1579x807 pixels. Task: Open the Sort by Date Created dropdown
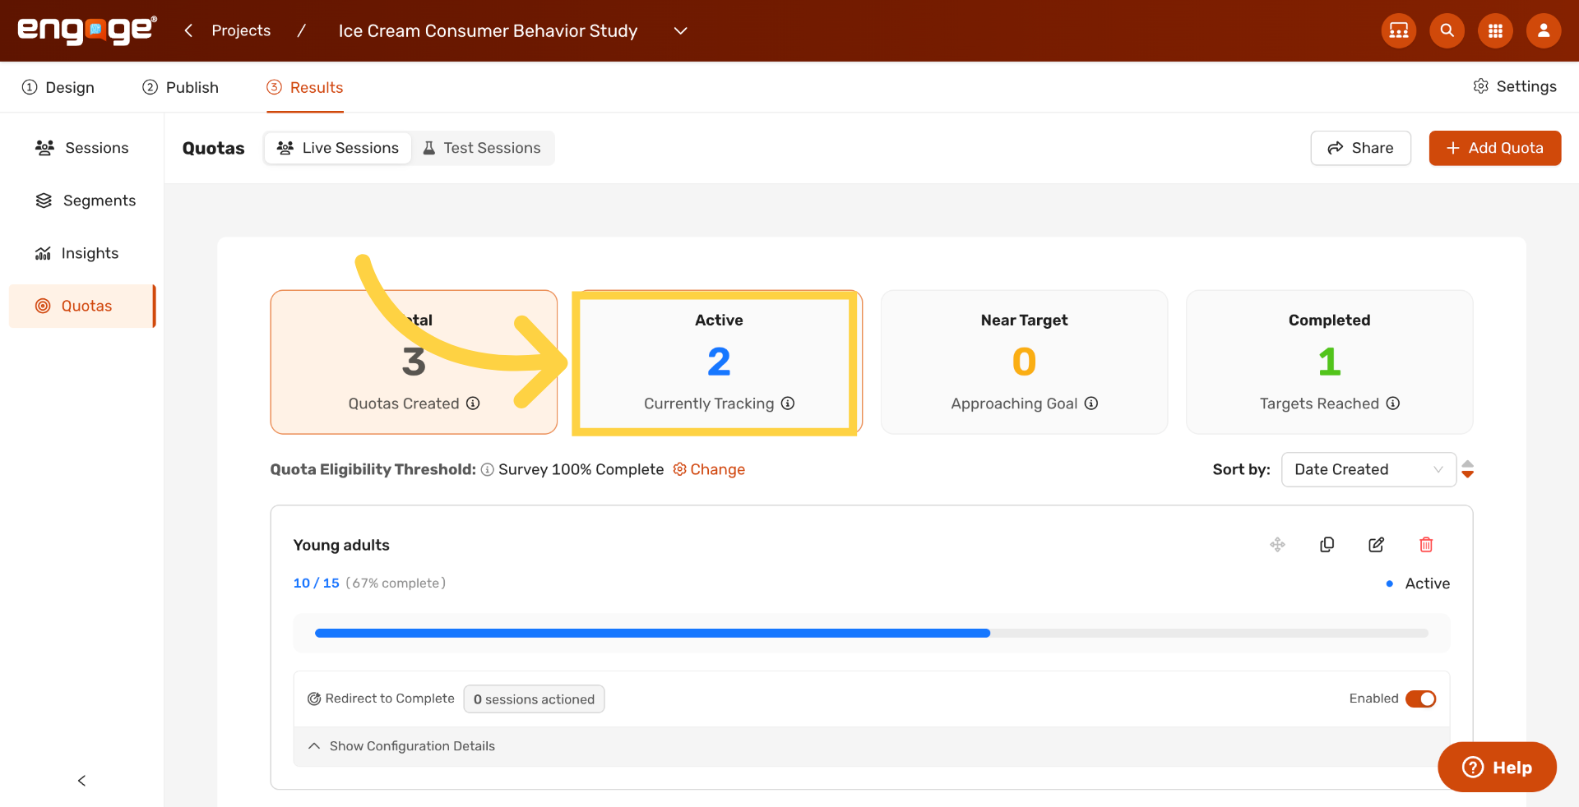point(1368,469)
